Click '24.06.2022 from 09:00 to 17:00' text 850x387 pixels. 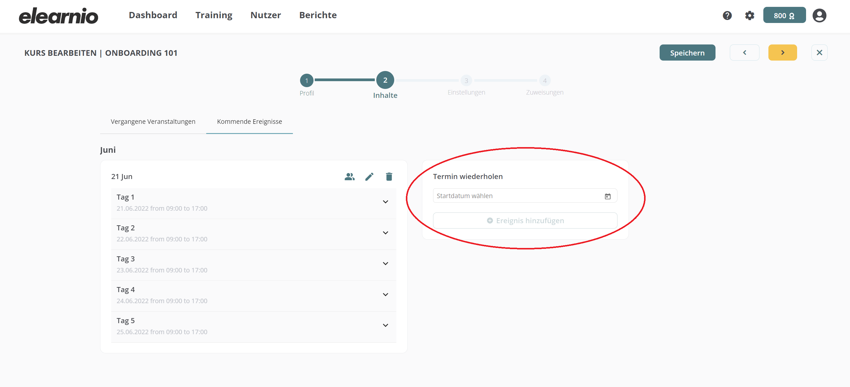point(162,301)
